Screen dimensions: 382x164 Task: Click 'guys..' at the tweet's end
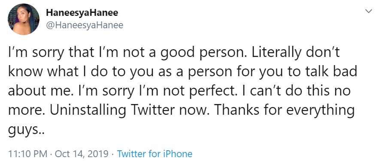coord(27,130)
